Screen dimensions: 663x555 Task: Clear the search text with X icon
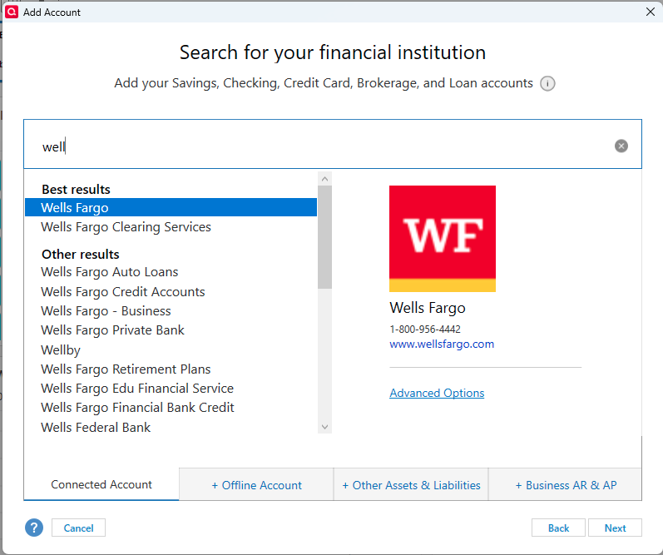click(x=621, y=146)
